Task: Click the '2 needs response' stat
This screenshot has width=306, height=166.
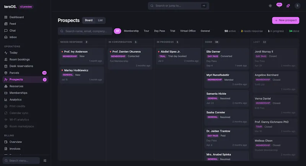Action: pyautogui.click(x=252, y=31)
